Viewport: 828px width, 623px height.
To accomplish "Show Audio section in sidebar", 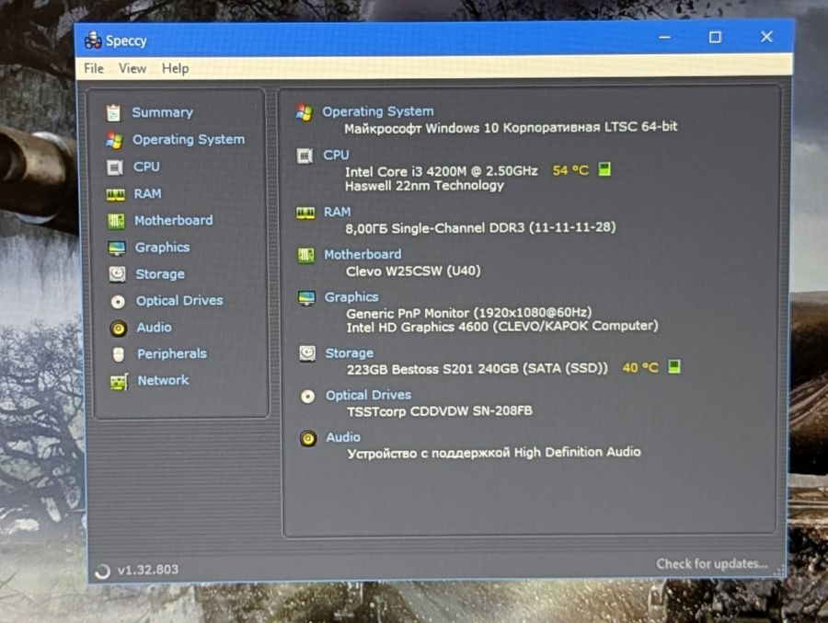I will [154, 327].
